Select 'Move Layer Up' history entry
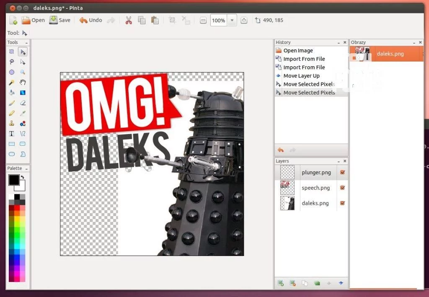 coord(311,76)
